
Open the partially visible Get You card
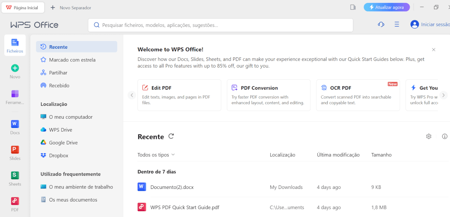coord(422,95)
